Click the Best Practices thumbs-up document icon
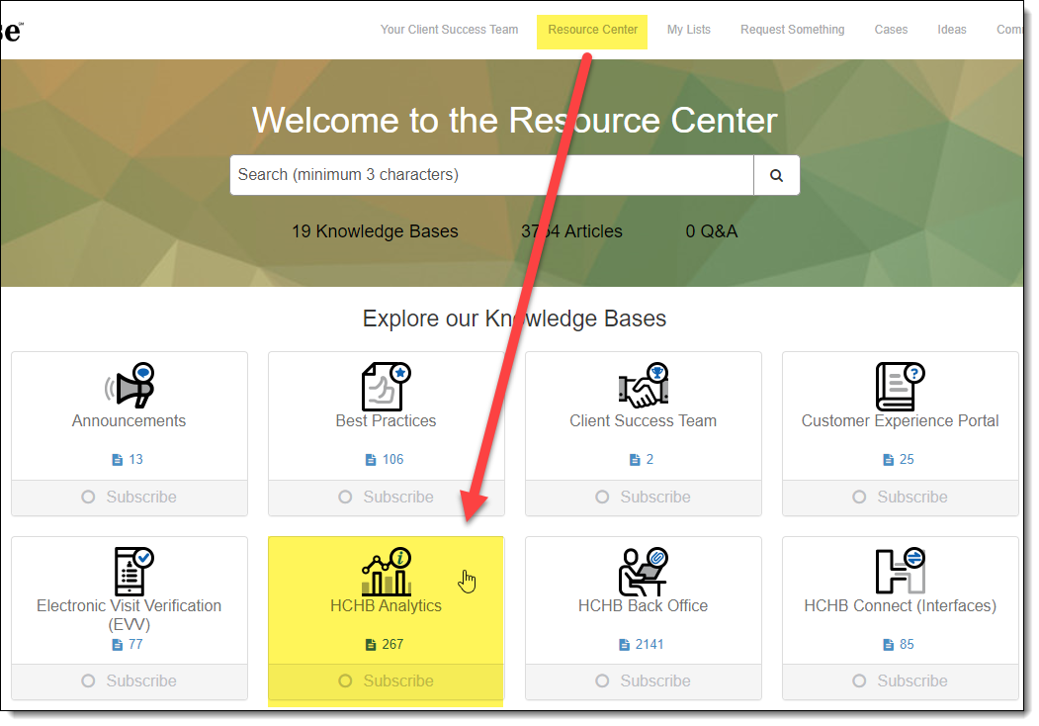Screen dimensions: 1039x726 coord(387,387)
